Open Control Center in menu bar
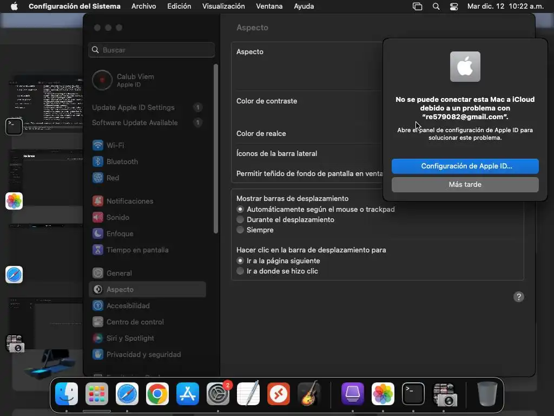Image resolution: width=554 pixels, height=416 pixels. 454,6
